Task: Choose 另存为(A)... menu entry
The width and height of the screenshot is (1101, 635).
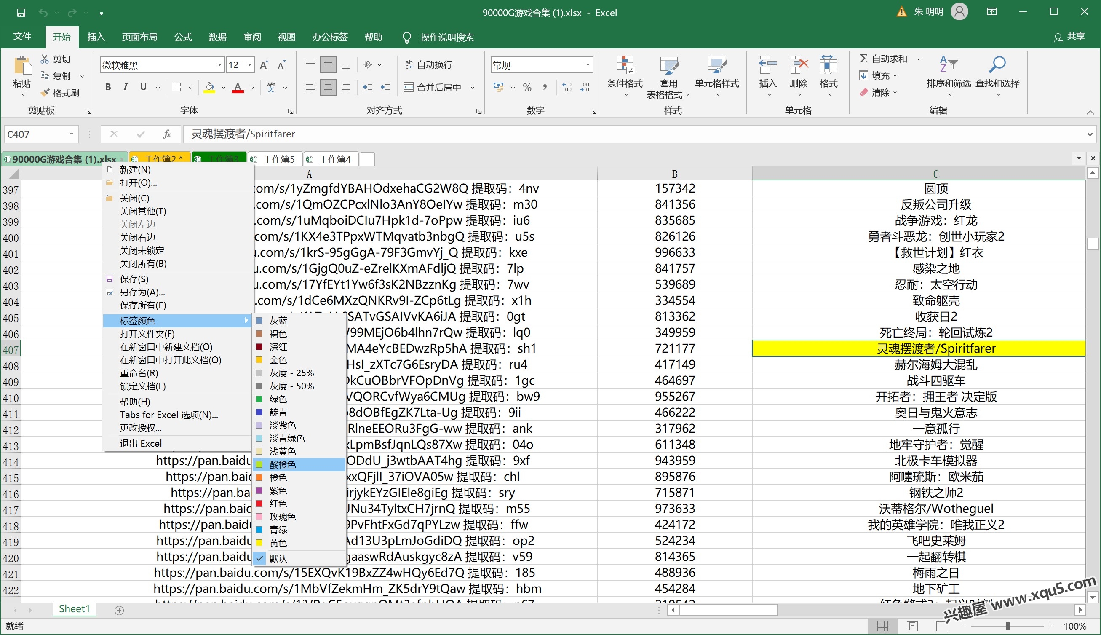Action: [x=178, y=292]
